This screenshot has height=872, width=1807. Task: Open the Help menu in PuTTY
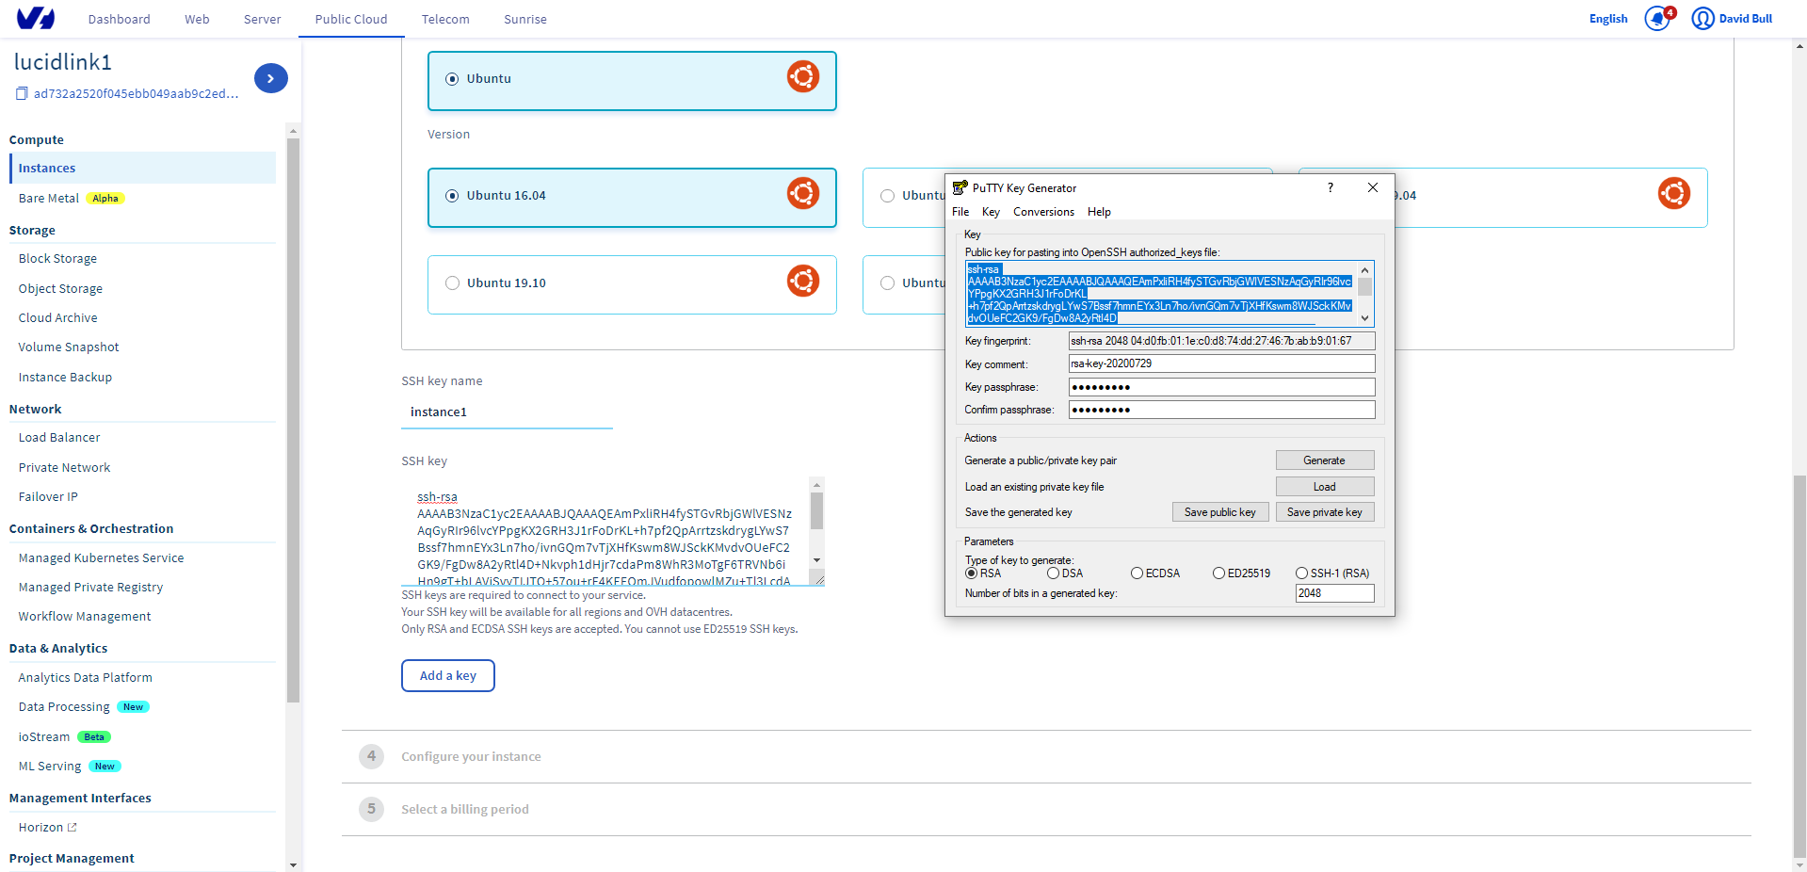[1099, 212]
